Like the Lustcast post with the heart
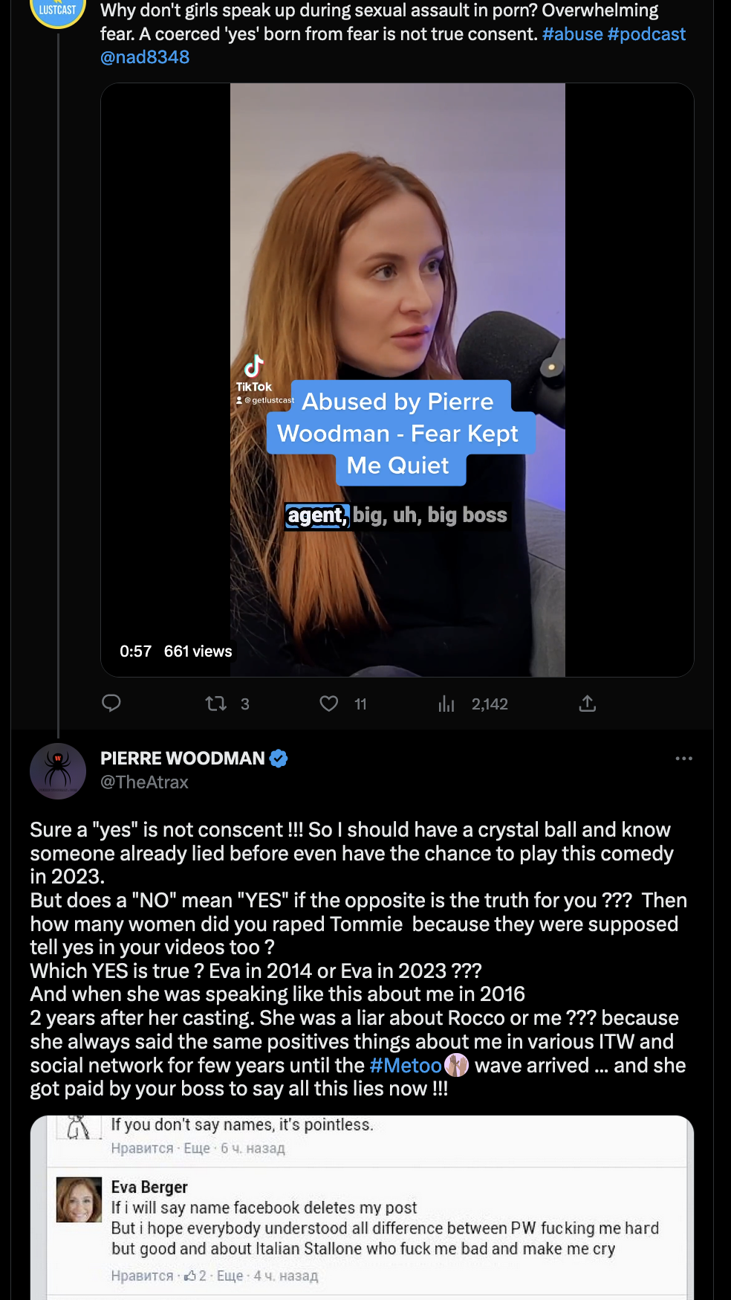The width and height of the screenshot is (731, 1300). pyautogui.click(x=329, y=704)
